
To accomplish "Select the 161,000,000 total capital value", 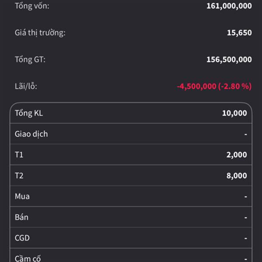I will click(229, 6).
